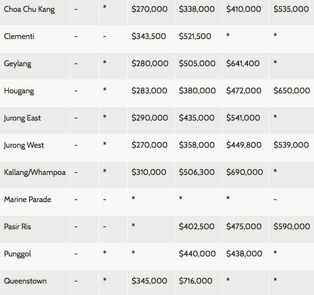Select Hougang's $650,000 price cell
Screen dimensions: 314x295
[x=292, y=91]
